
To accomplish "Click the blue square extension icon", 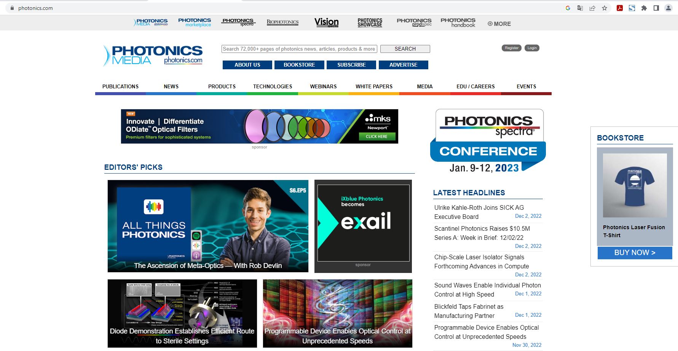I will 632,8.
